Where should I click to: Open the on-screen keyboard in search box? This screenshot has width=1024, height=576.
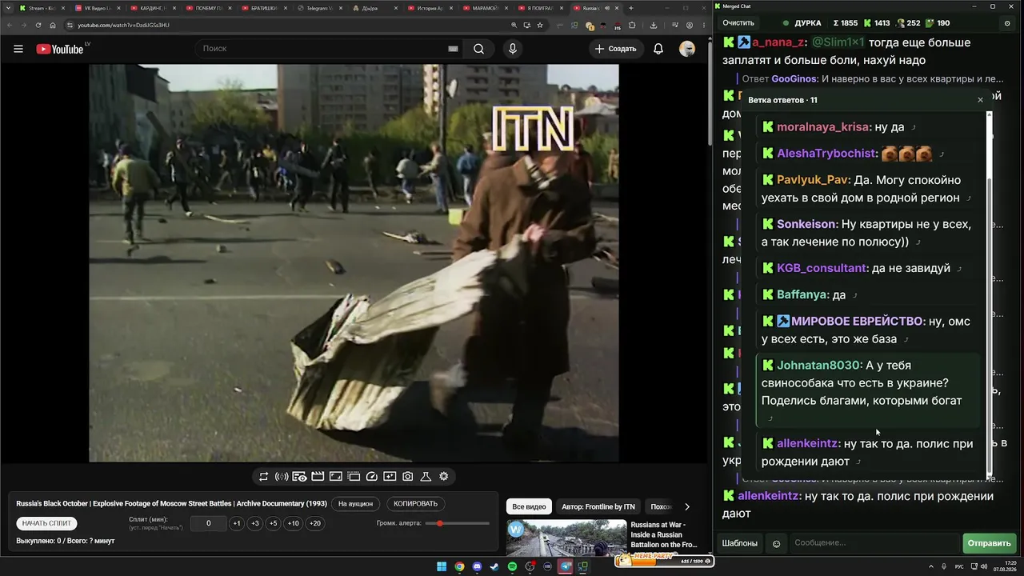pos(453,49)
